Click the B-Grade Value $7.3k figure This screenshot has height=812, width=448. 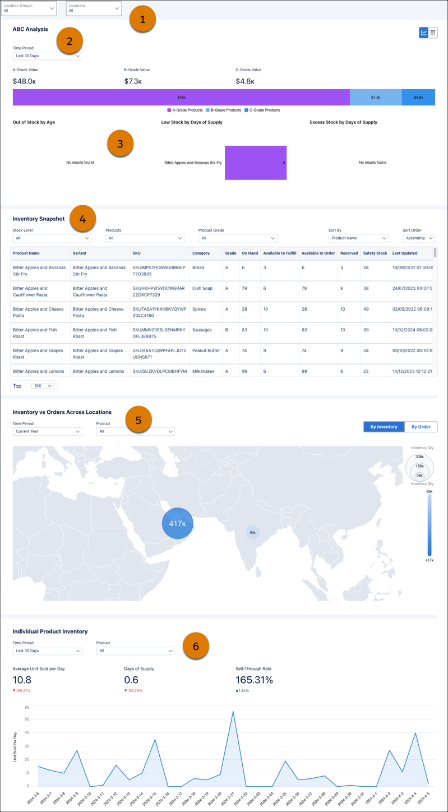[133, 81]
